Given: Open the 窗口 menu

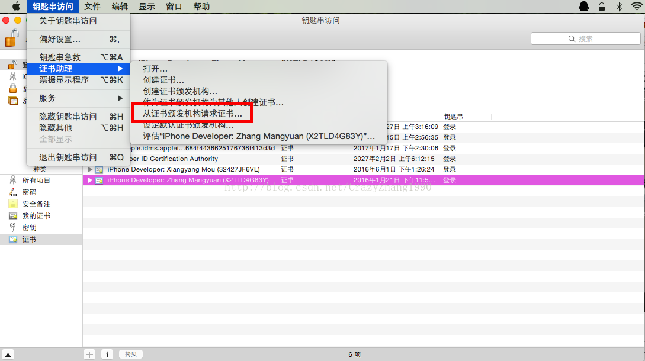Looking at the screenshot, I should tap(174, 7).
